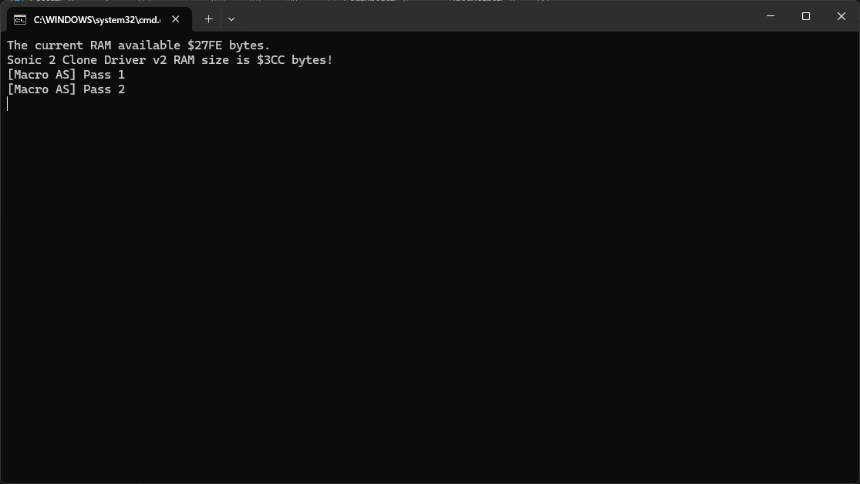Maximize the terminal window
Screen dimensions: 860x484
pos(806,16)
